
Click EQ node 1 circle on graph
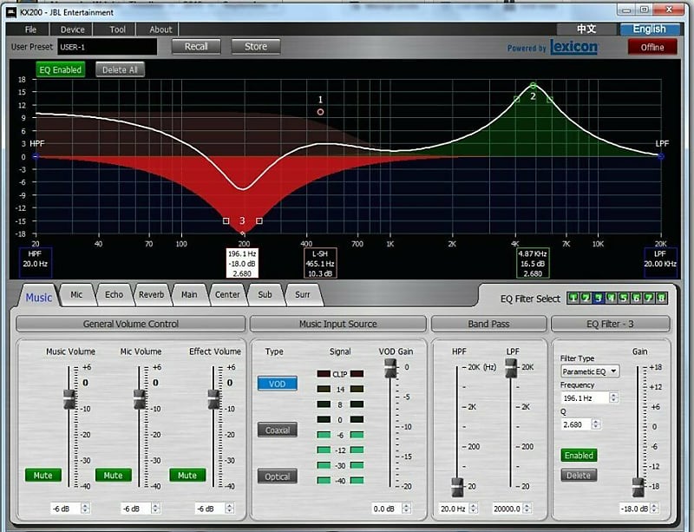(x=320, y=112)
